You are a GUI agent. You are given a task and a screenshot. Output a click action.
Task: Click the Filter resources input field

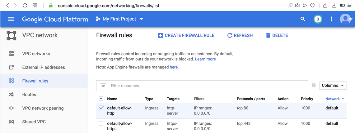[x=205, y=86]
